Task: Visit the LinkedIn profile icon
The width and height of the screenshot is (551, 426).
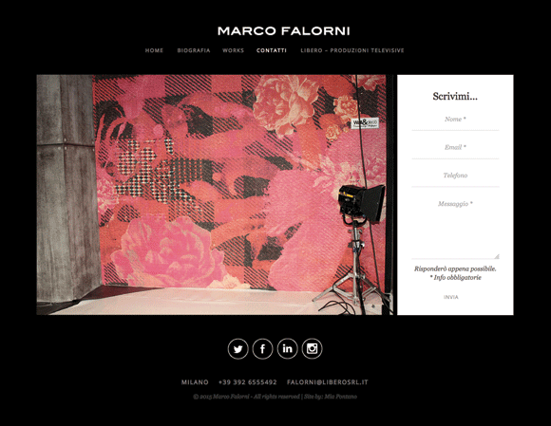Action: (288, 349)
